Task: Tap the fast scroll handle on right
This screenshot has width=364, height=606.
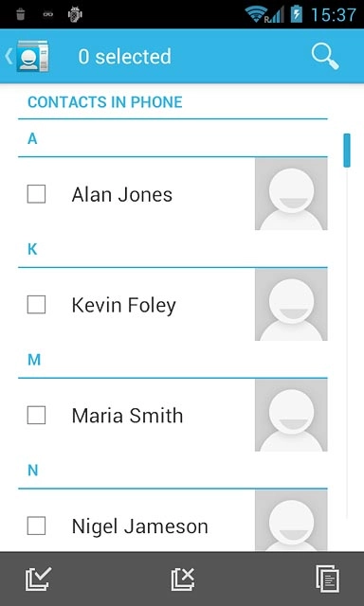Action: [347, 151]
